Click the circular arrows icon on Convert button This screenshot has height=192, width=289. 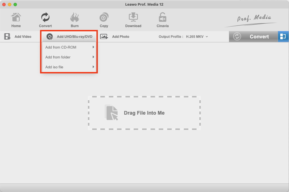tap(237, 36)
